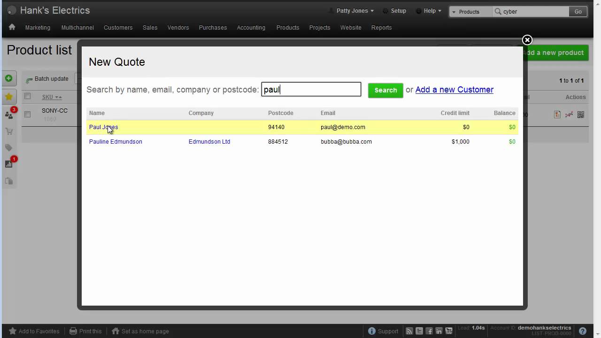The height and width of the screenshot is (338, 601).
Task: Click the bubba@bubba.com email cell
Action: coord(346,142)
